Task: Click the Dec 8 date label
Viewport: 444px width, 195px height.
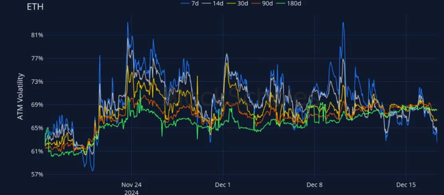Action: click(x=315, y=185)
